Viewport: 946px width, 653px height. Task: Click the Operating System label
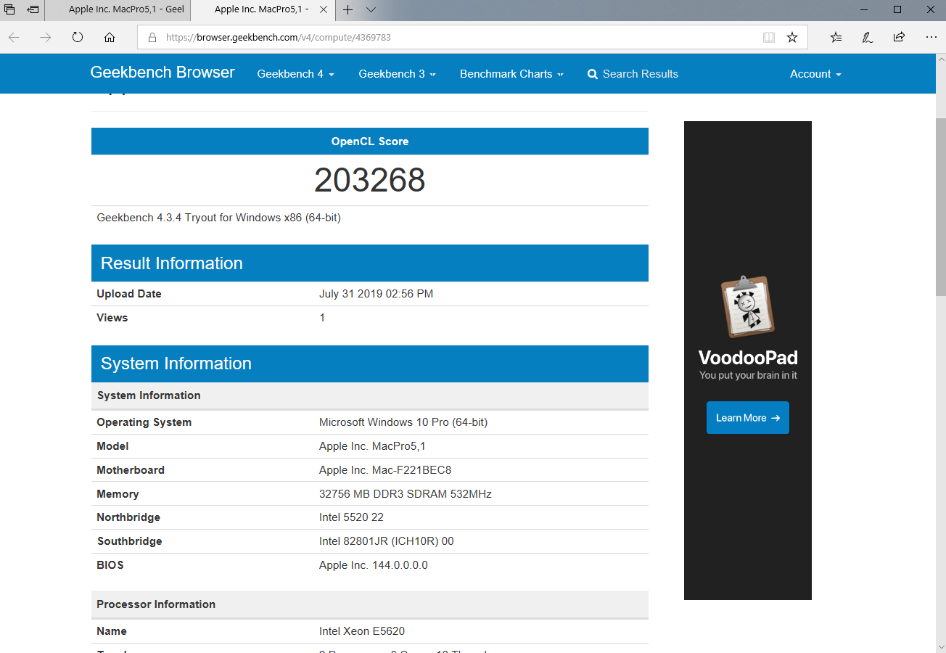(x=144, y=422)
